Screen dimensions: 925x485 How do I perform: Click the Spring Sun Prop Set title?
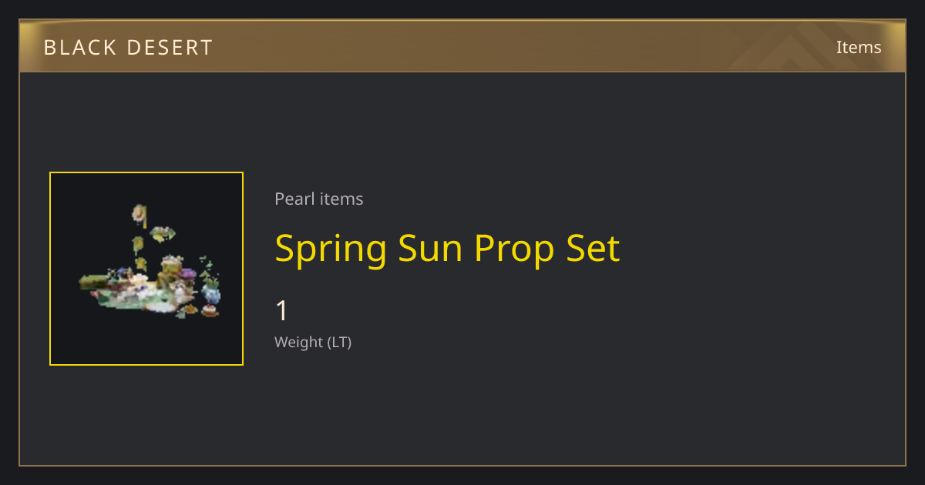click(447, 248)
